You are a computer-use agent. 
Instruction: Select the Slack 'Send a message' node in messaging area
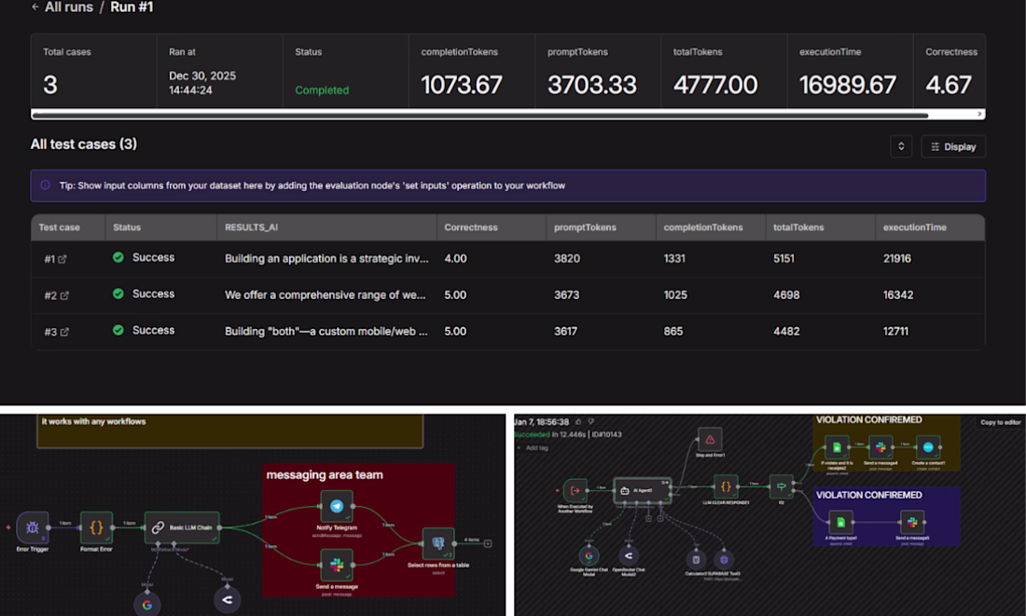point(337,565)
